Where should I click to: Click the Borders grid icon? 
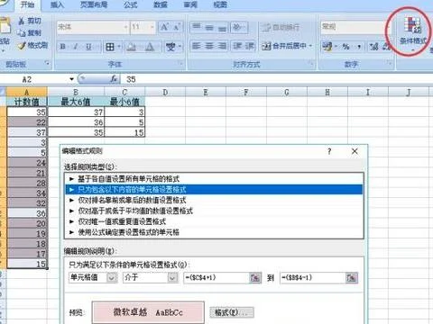[x=110, y=47]
